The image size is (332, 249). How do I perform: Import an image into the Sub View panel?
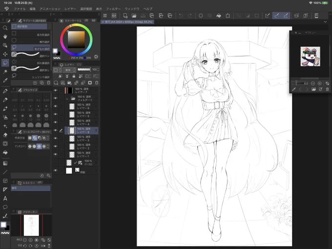[x=313, y=89]
